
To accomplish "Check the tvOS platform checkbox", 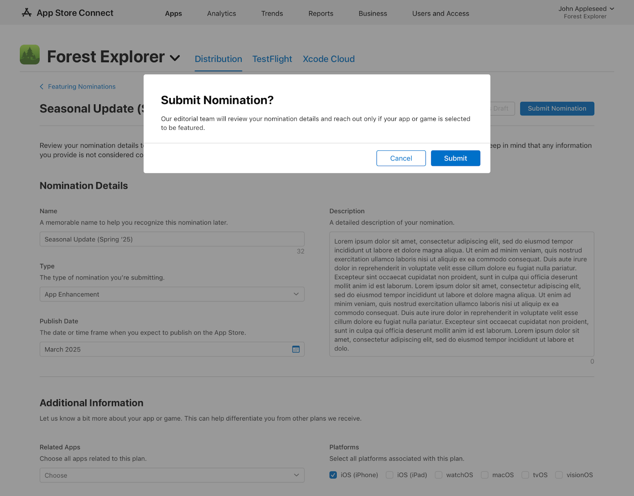I will 525,475.
